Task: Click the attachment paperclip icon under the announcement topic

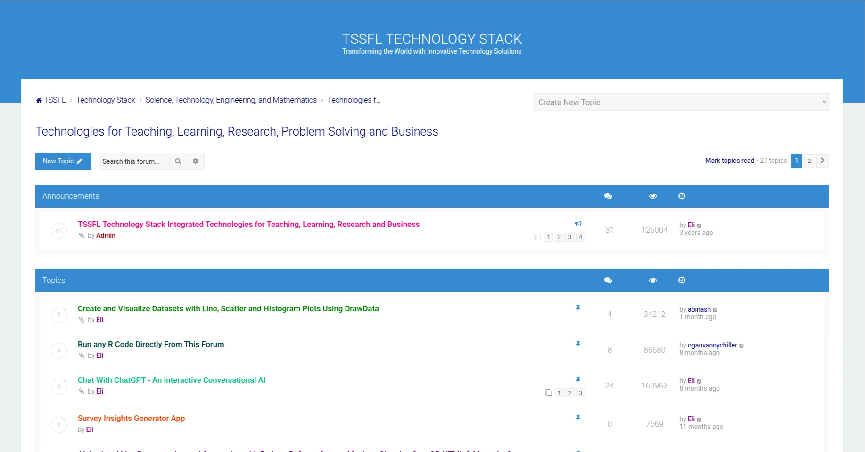Action: pos(82,235)
